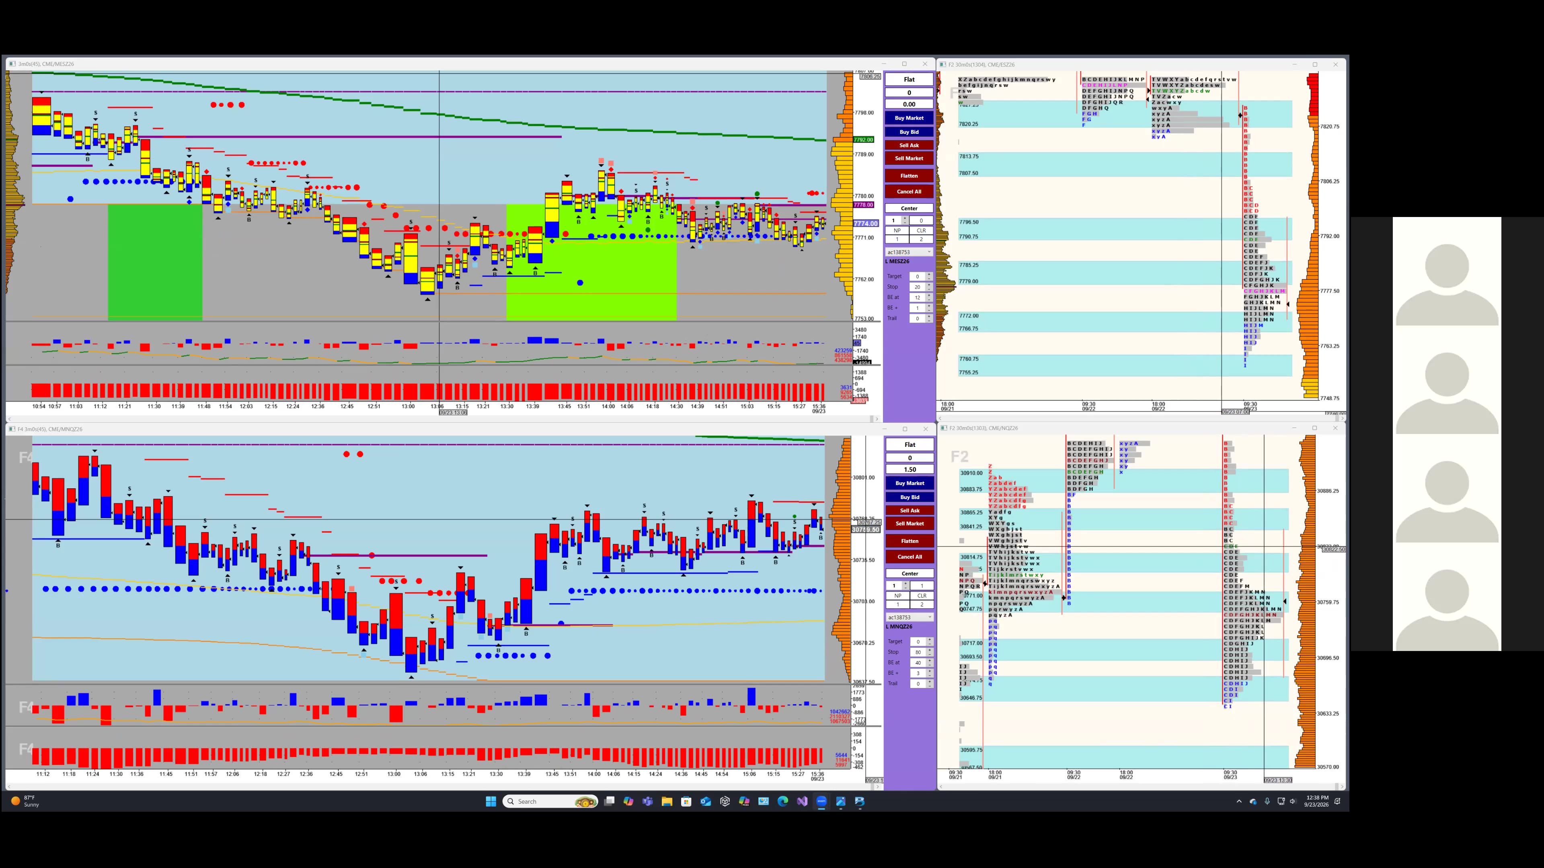Open volume control in system tray
The width and height of the screenshot is (1544, 868).
coord(1293,802)
